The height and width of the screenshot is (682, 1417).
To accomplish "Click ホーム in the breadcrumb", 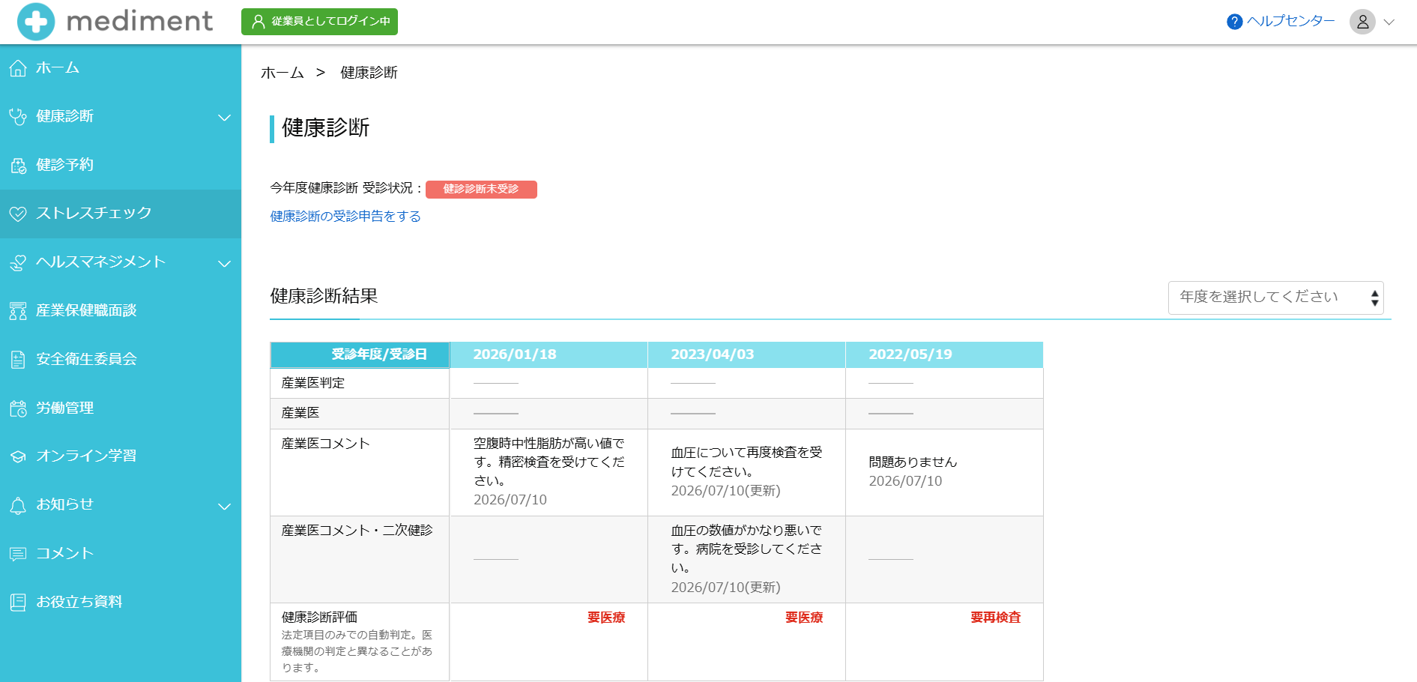I will (282, 73).
